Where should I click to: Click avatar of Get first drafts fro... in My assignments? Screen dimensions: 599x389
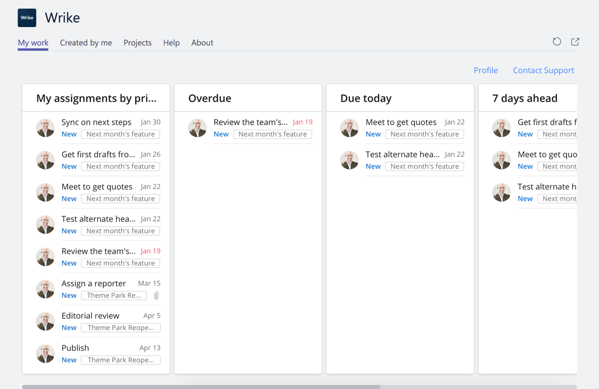(45, 160)
